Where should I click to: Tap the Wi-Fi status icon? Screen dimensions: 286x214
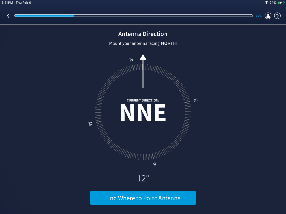pos(266,3)
